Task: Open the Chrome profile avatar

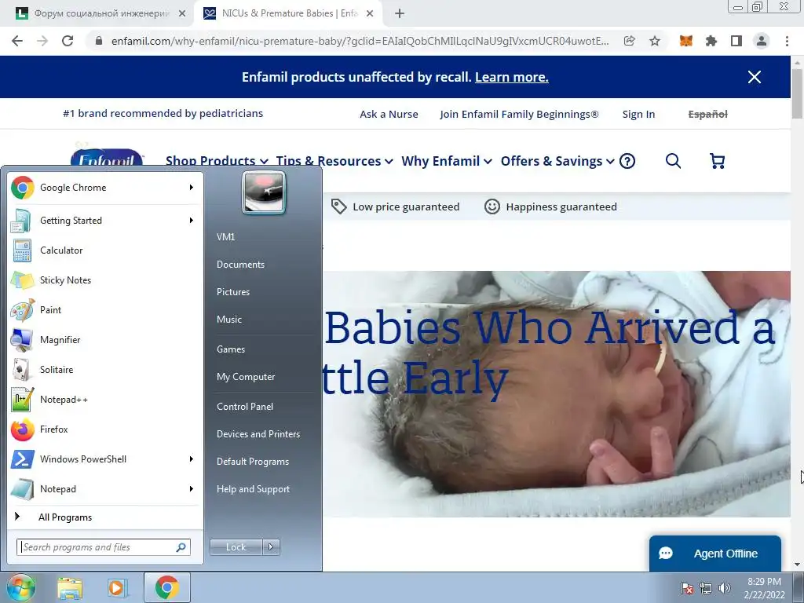Action: tap(762, 41)
